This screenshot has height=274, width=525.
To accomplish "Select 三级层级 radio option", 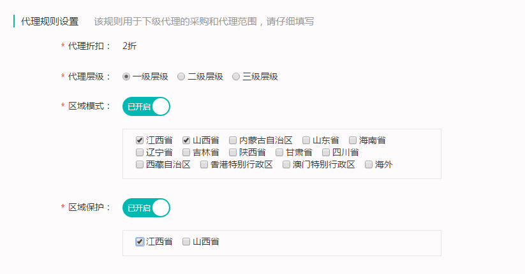I will pyautogui.click(x=236, y=76).
